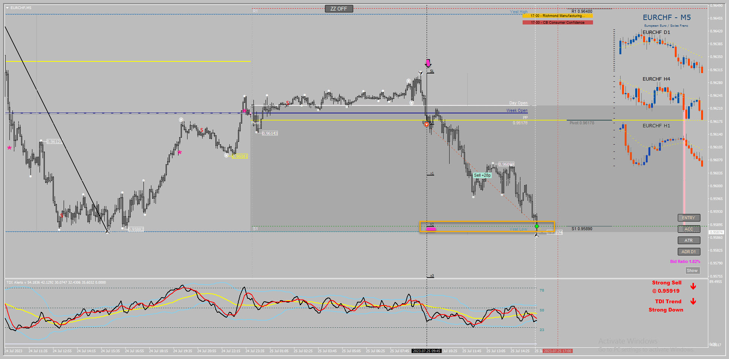The width and height of the screenshot is (729, 359).
Task: Click the ENTRY button
Action: pos(689,218)
